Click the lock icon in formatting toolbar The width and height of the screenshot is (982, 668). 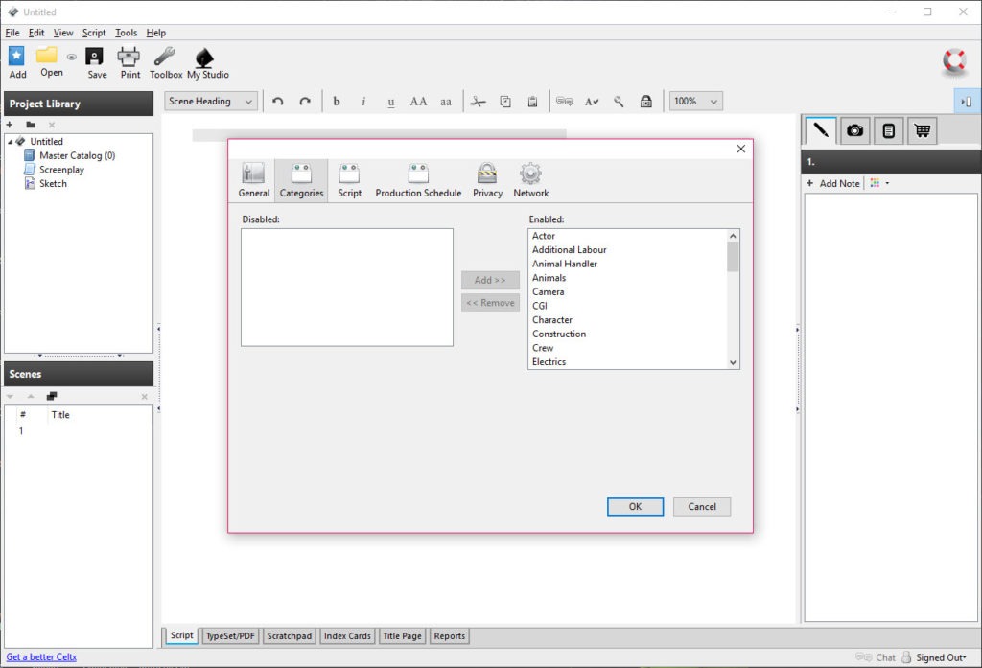click(x=645, y=102)
